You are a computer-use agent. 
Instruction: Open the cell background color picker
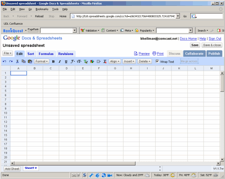click(92, 62)
